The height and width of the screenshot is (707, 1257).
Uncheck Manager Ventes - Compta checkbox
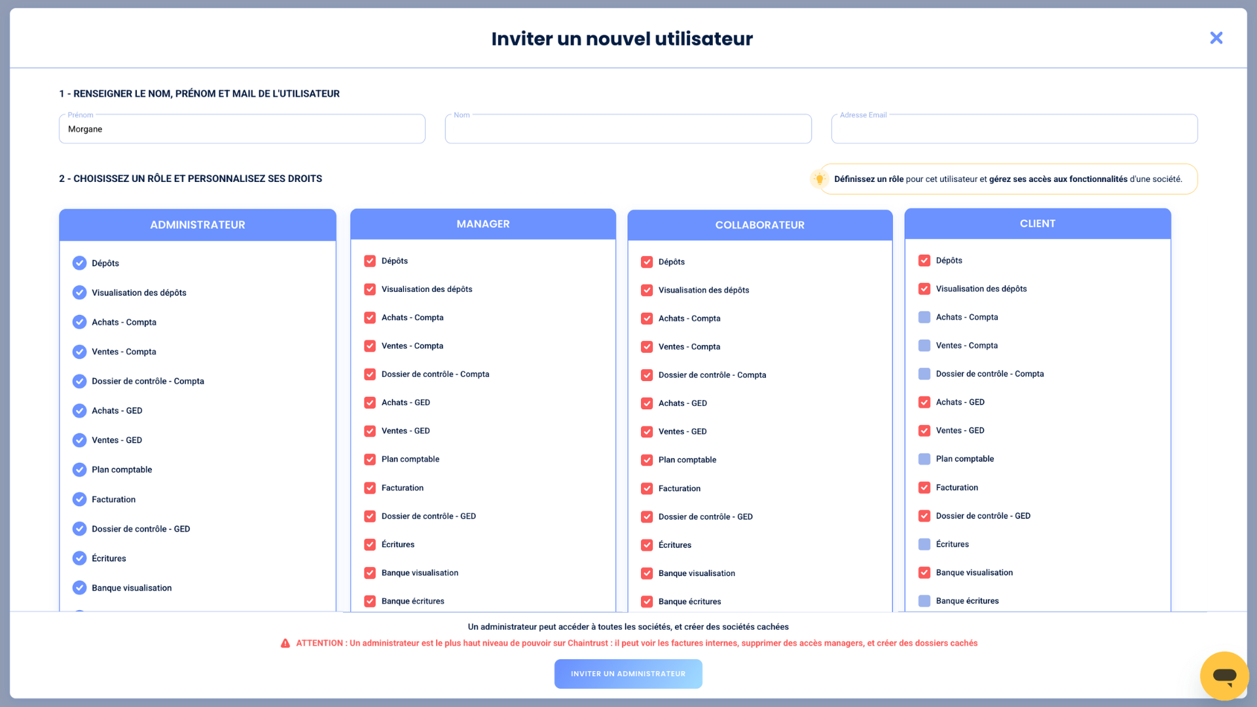pyautogui.click(x=370, y=346)
